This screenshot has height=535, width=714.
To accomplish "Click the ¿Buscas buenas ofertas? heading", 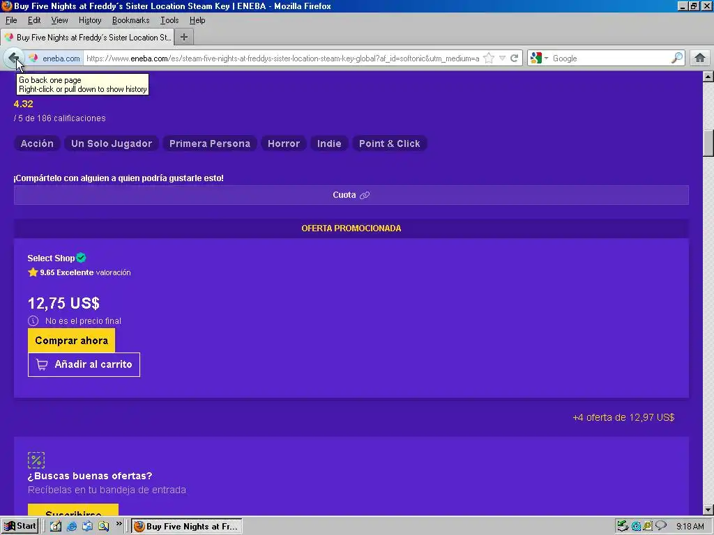I will click(90, 476).
